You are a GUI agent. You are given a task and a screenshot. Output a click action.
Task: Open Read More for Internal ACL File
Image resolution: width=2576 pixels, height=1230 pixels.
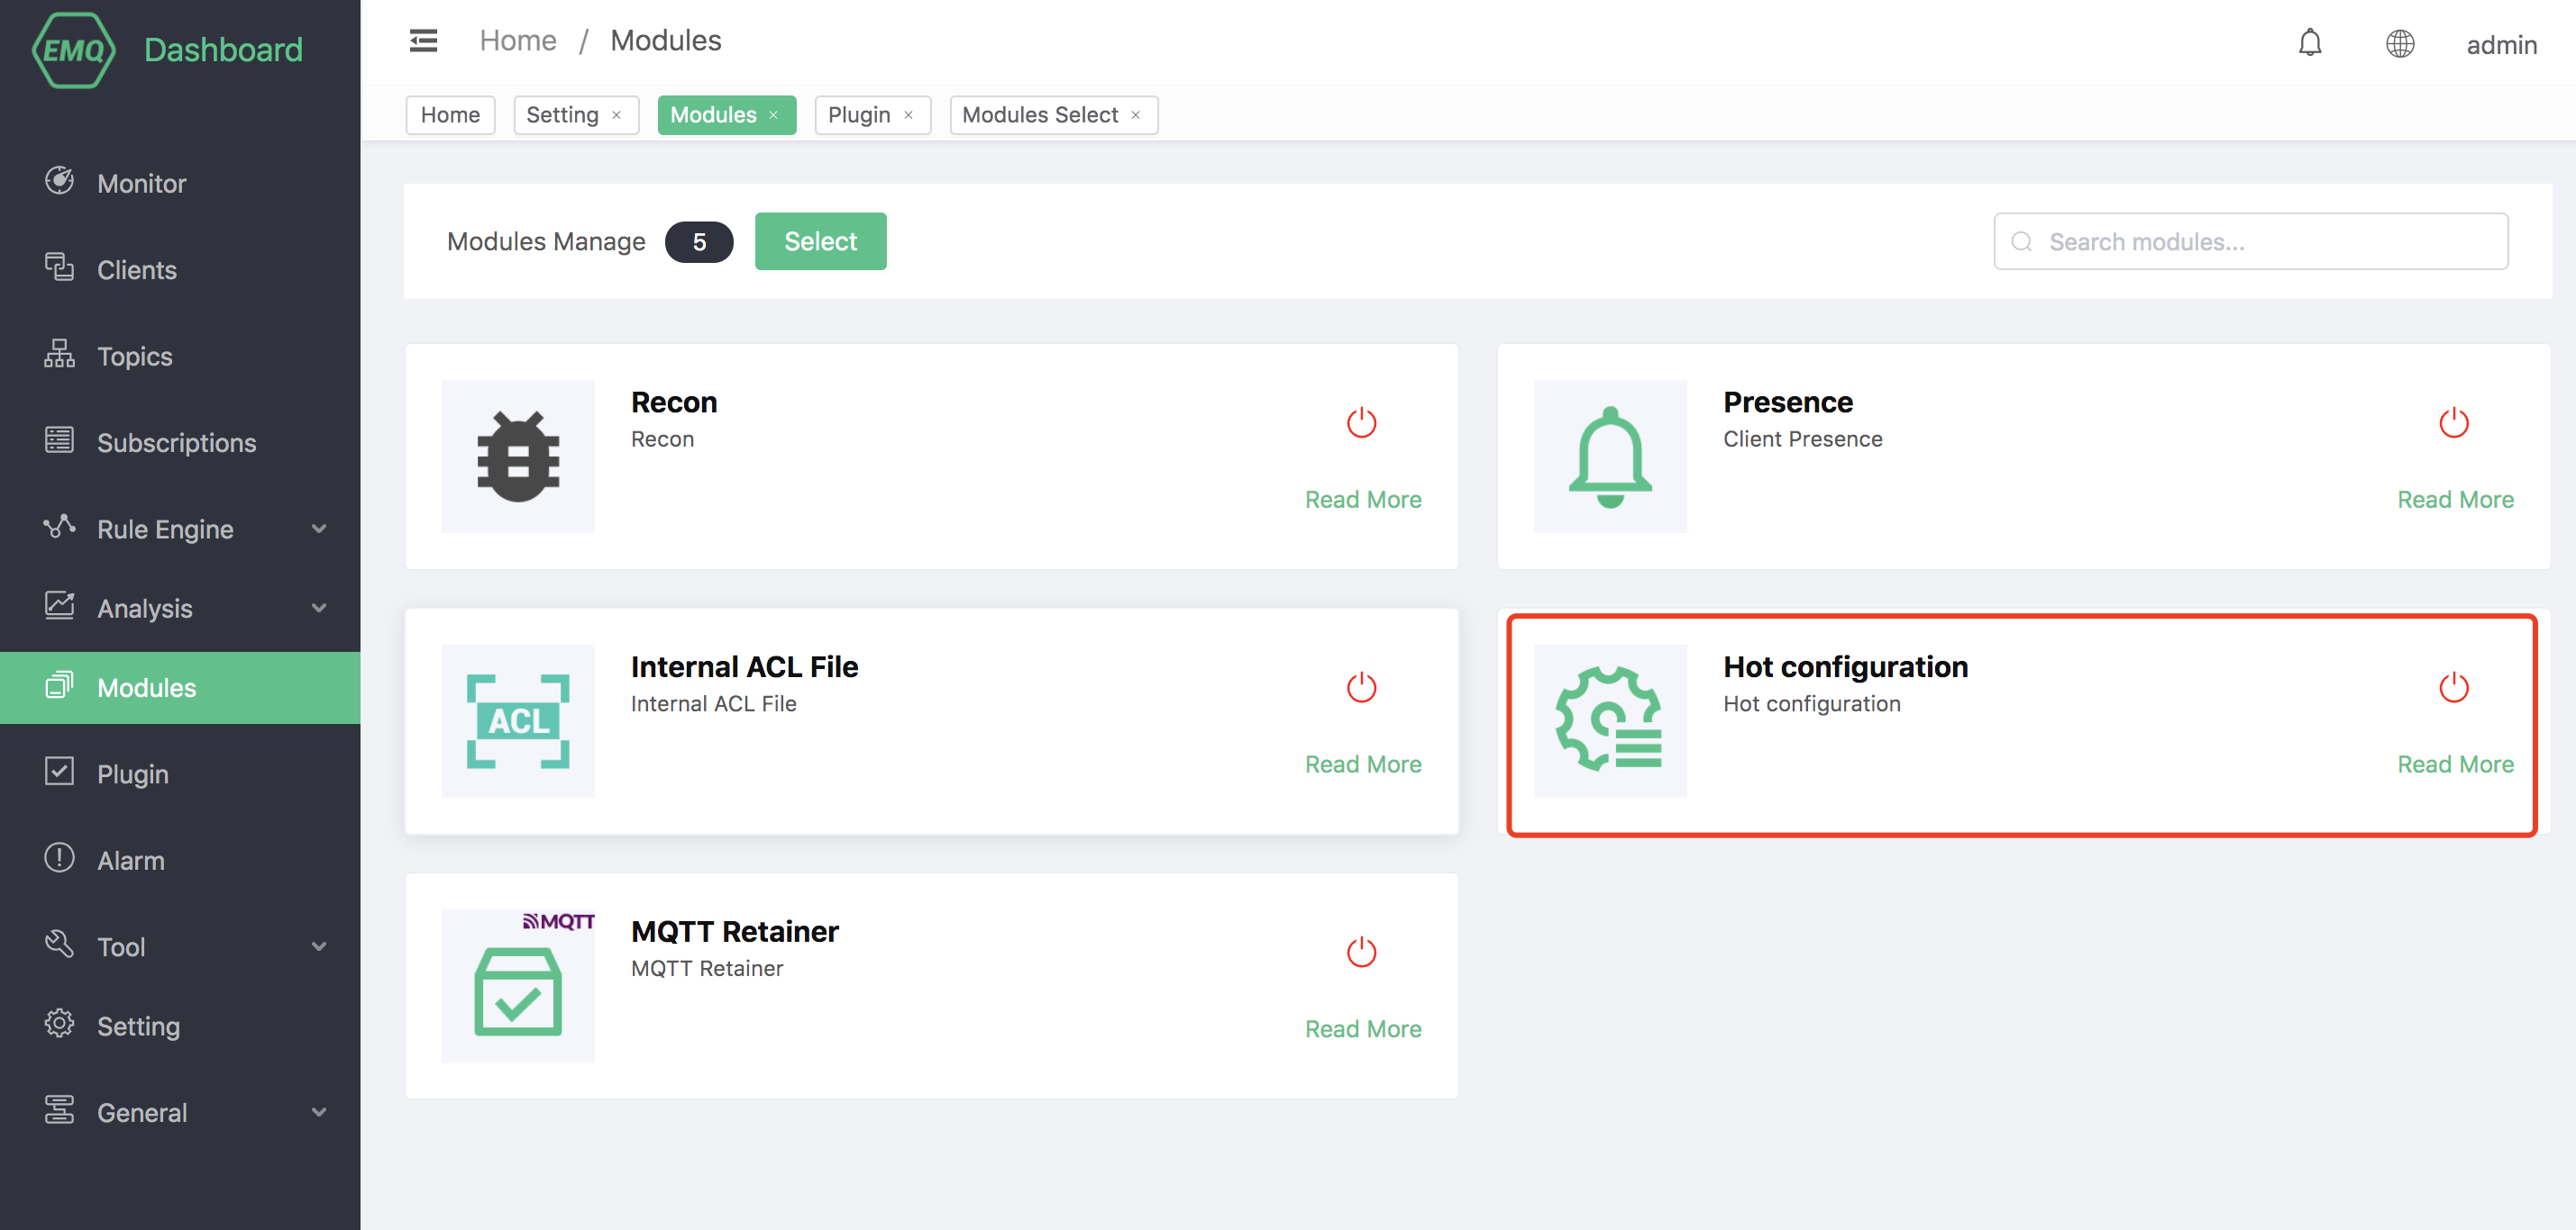click(x=1363, y=764)
